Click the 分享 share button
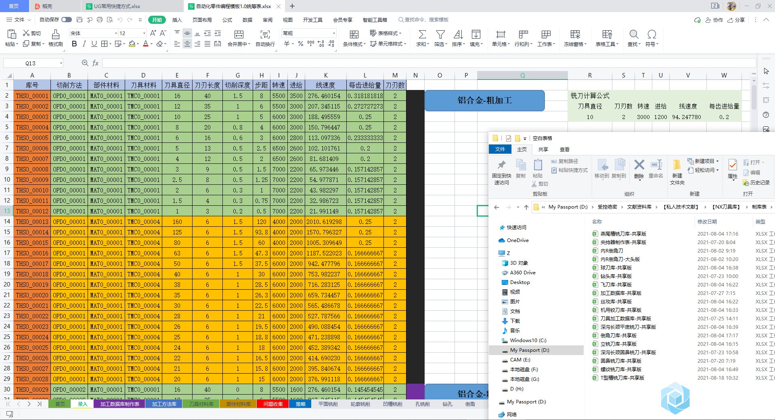The width and height of the screenshot is (775, 420). pyautogui.click(x=736, y=20)
